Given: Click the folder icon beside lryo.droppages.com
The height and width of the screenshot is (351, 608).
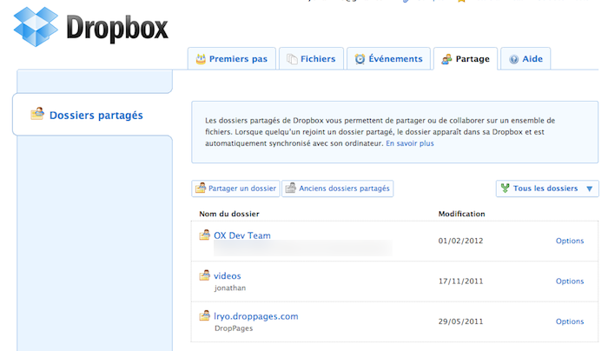Looking at the screenshot, I should [205, 316].
